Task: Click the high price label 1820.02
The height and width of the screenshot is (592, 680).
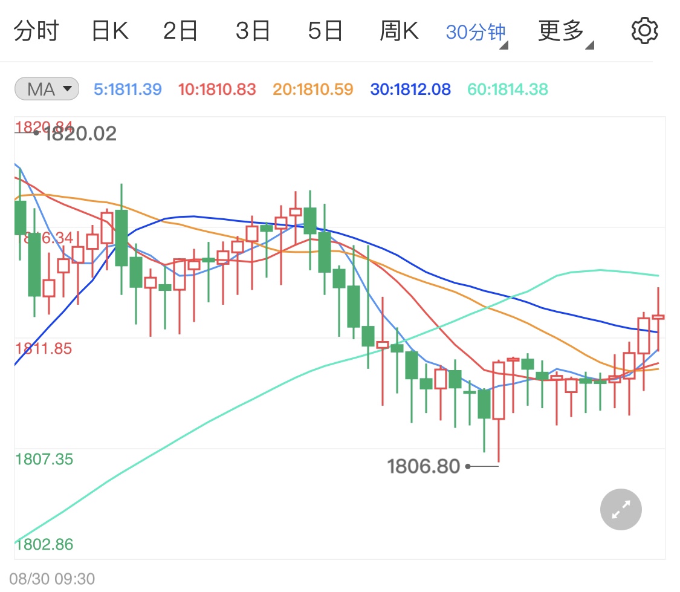Action: pos(80,134)
